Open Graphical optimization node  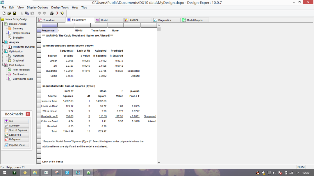pos(18,61)
